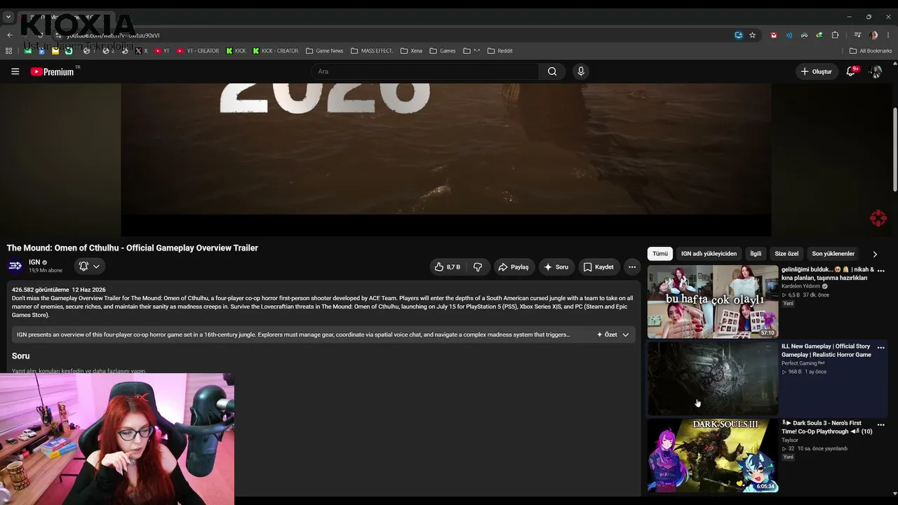Expand the AI summary Özet chevron
Viewport: 898px width, 505px height.
point(626,335)
